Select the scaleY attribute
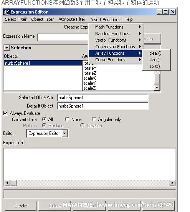The width and height of the screenshot is (190, 212). point(89,83)
